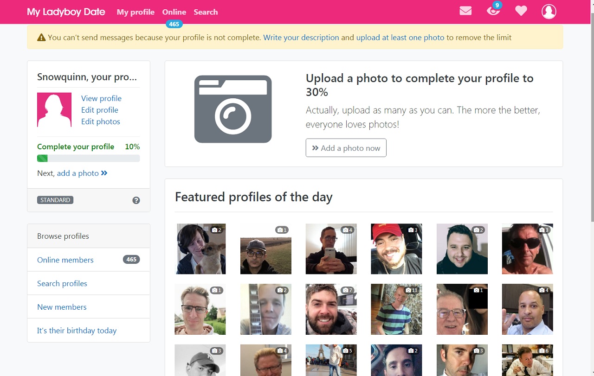
Task: Click the STANDARD membership badge
Action: coord(55,200)
